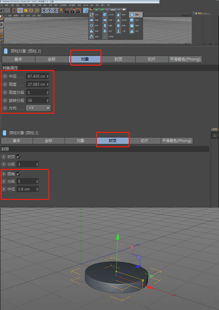The image size is (219, 310).
Task: Activate the Rotate tool
Action: (31, 10)
